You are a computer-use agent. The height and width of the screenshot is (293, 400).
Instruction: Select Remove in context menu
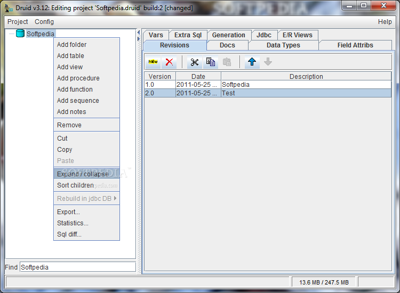pos(87,125)
